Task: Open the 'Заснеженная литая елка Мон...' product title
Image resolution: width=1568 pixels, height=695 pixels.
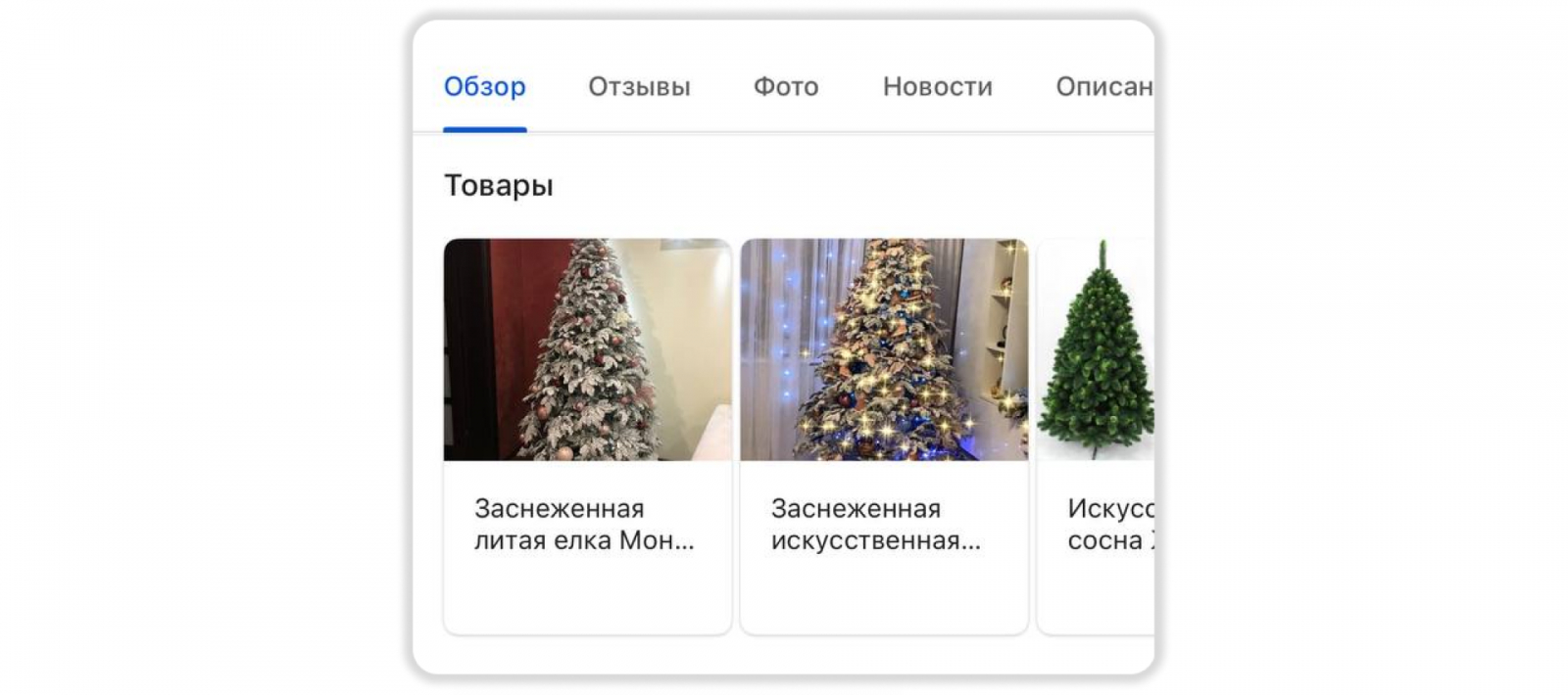Action: pyautogui.click(x=584, y=525)
